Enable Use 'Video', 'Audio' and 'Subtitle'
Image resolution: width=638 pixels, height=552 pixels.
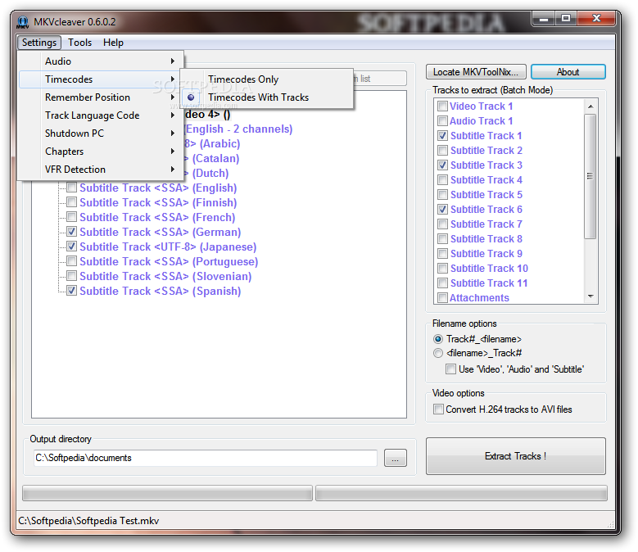point(450,369)
